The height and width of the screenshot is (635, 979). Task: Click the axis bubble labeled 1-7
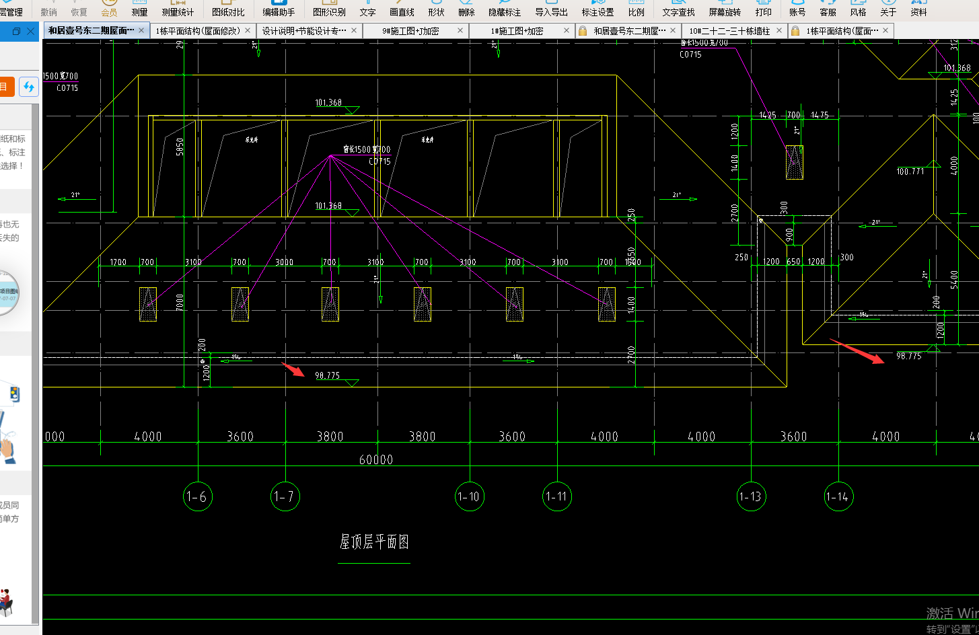point(285,496)
